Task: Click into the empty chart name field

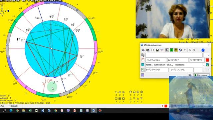Action: point(174,55)
